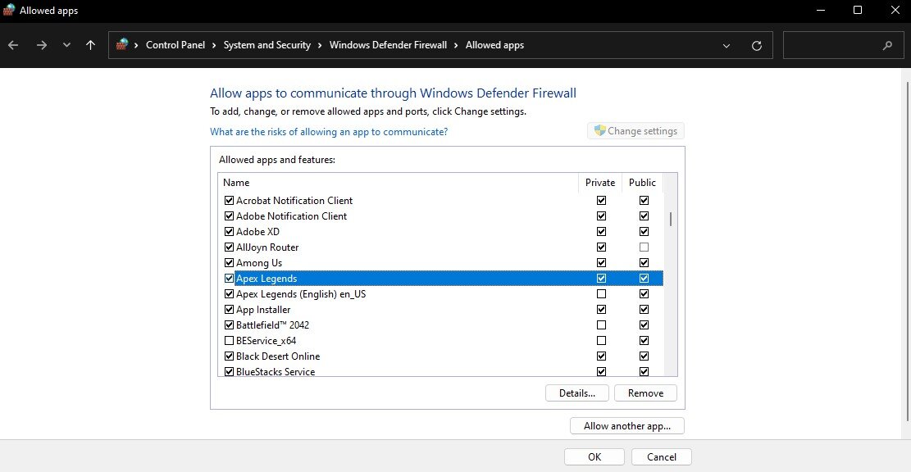Go to Windows Defender Firewall breadcrumb

click(388, 45)
